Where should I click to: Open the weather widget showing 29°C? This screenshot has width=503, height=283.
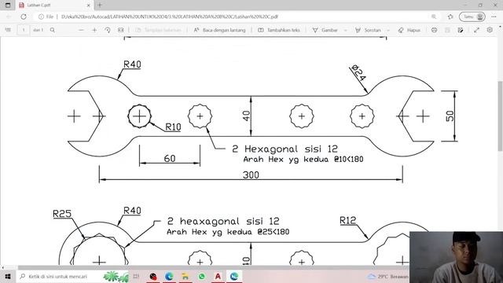pyautogui.click(x=388, y=276)
